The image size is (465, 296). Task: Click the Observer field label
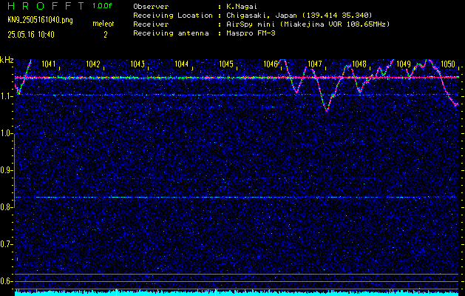point(151,7)
